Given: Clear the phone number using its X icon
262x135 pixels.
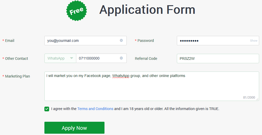Looking at the screenshot, I should tap(121, 58).
